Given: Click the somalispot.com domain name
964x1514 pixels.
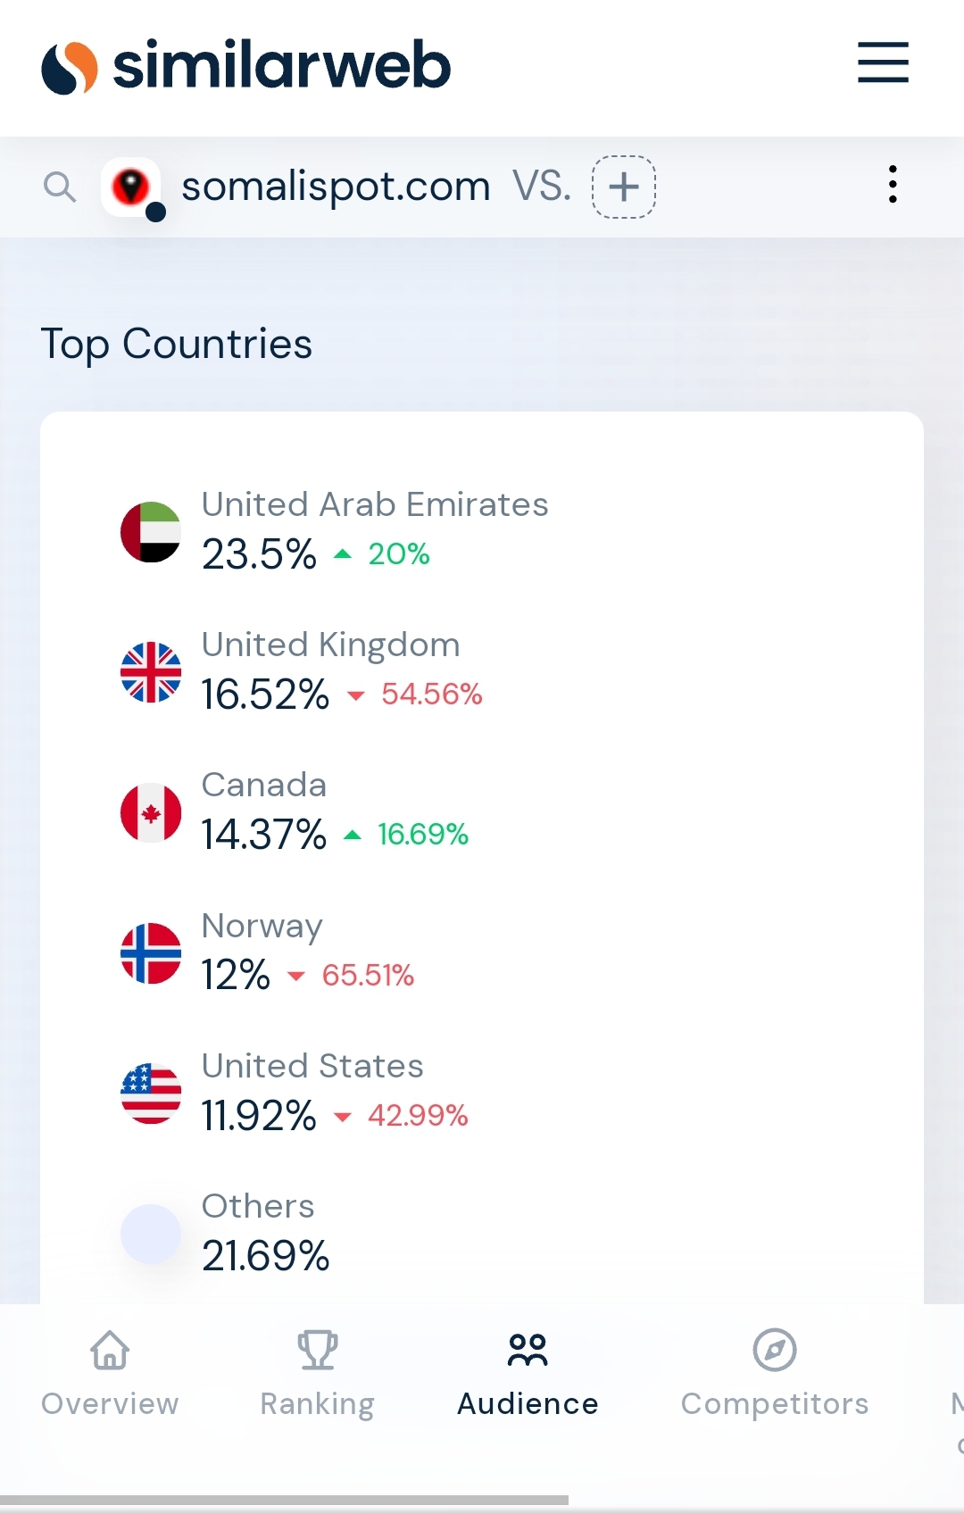Looking at the screenshot, I should [336, 187].
